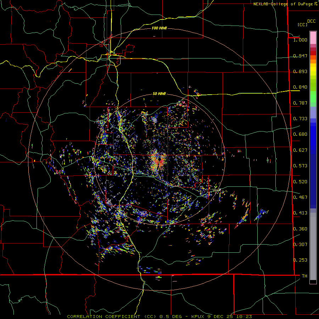Click the 0.253 scale value

point(300,260)
